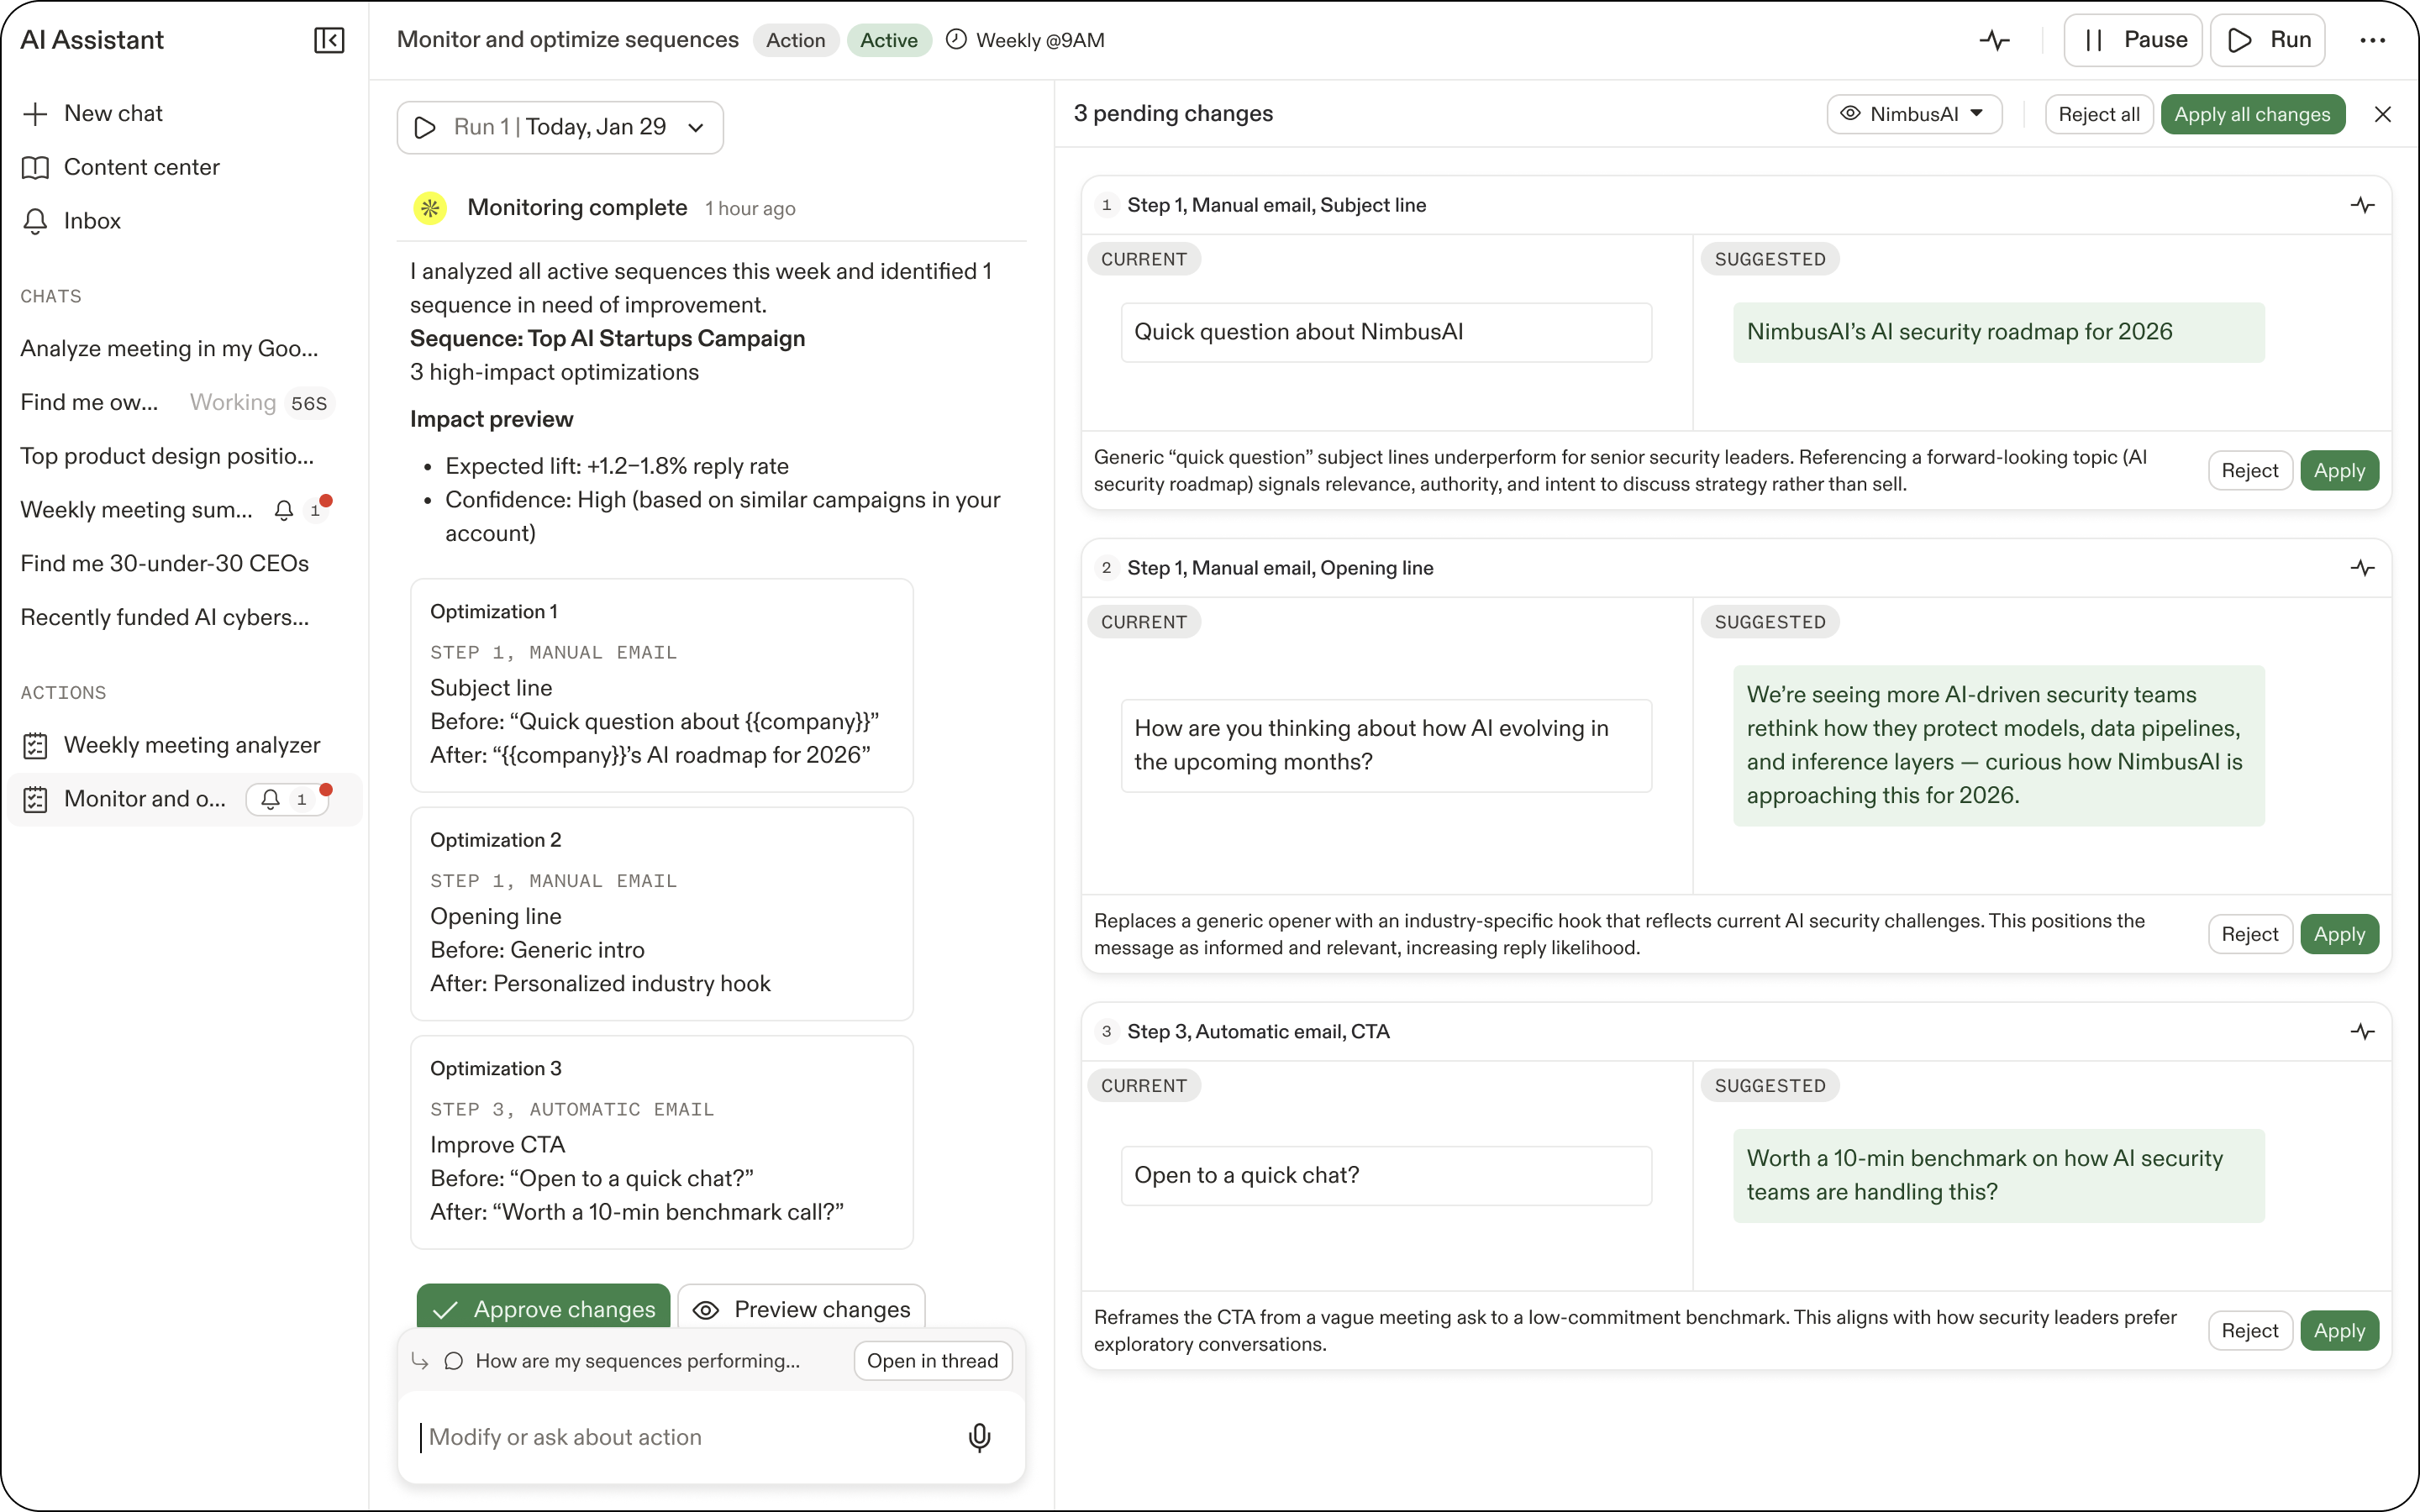Close the pending changes panel

point(2382,114)
